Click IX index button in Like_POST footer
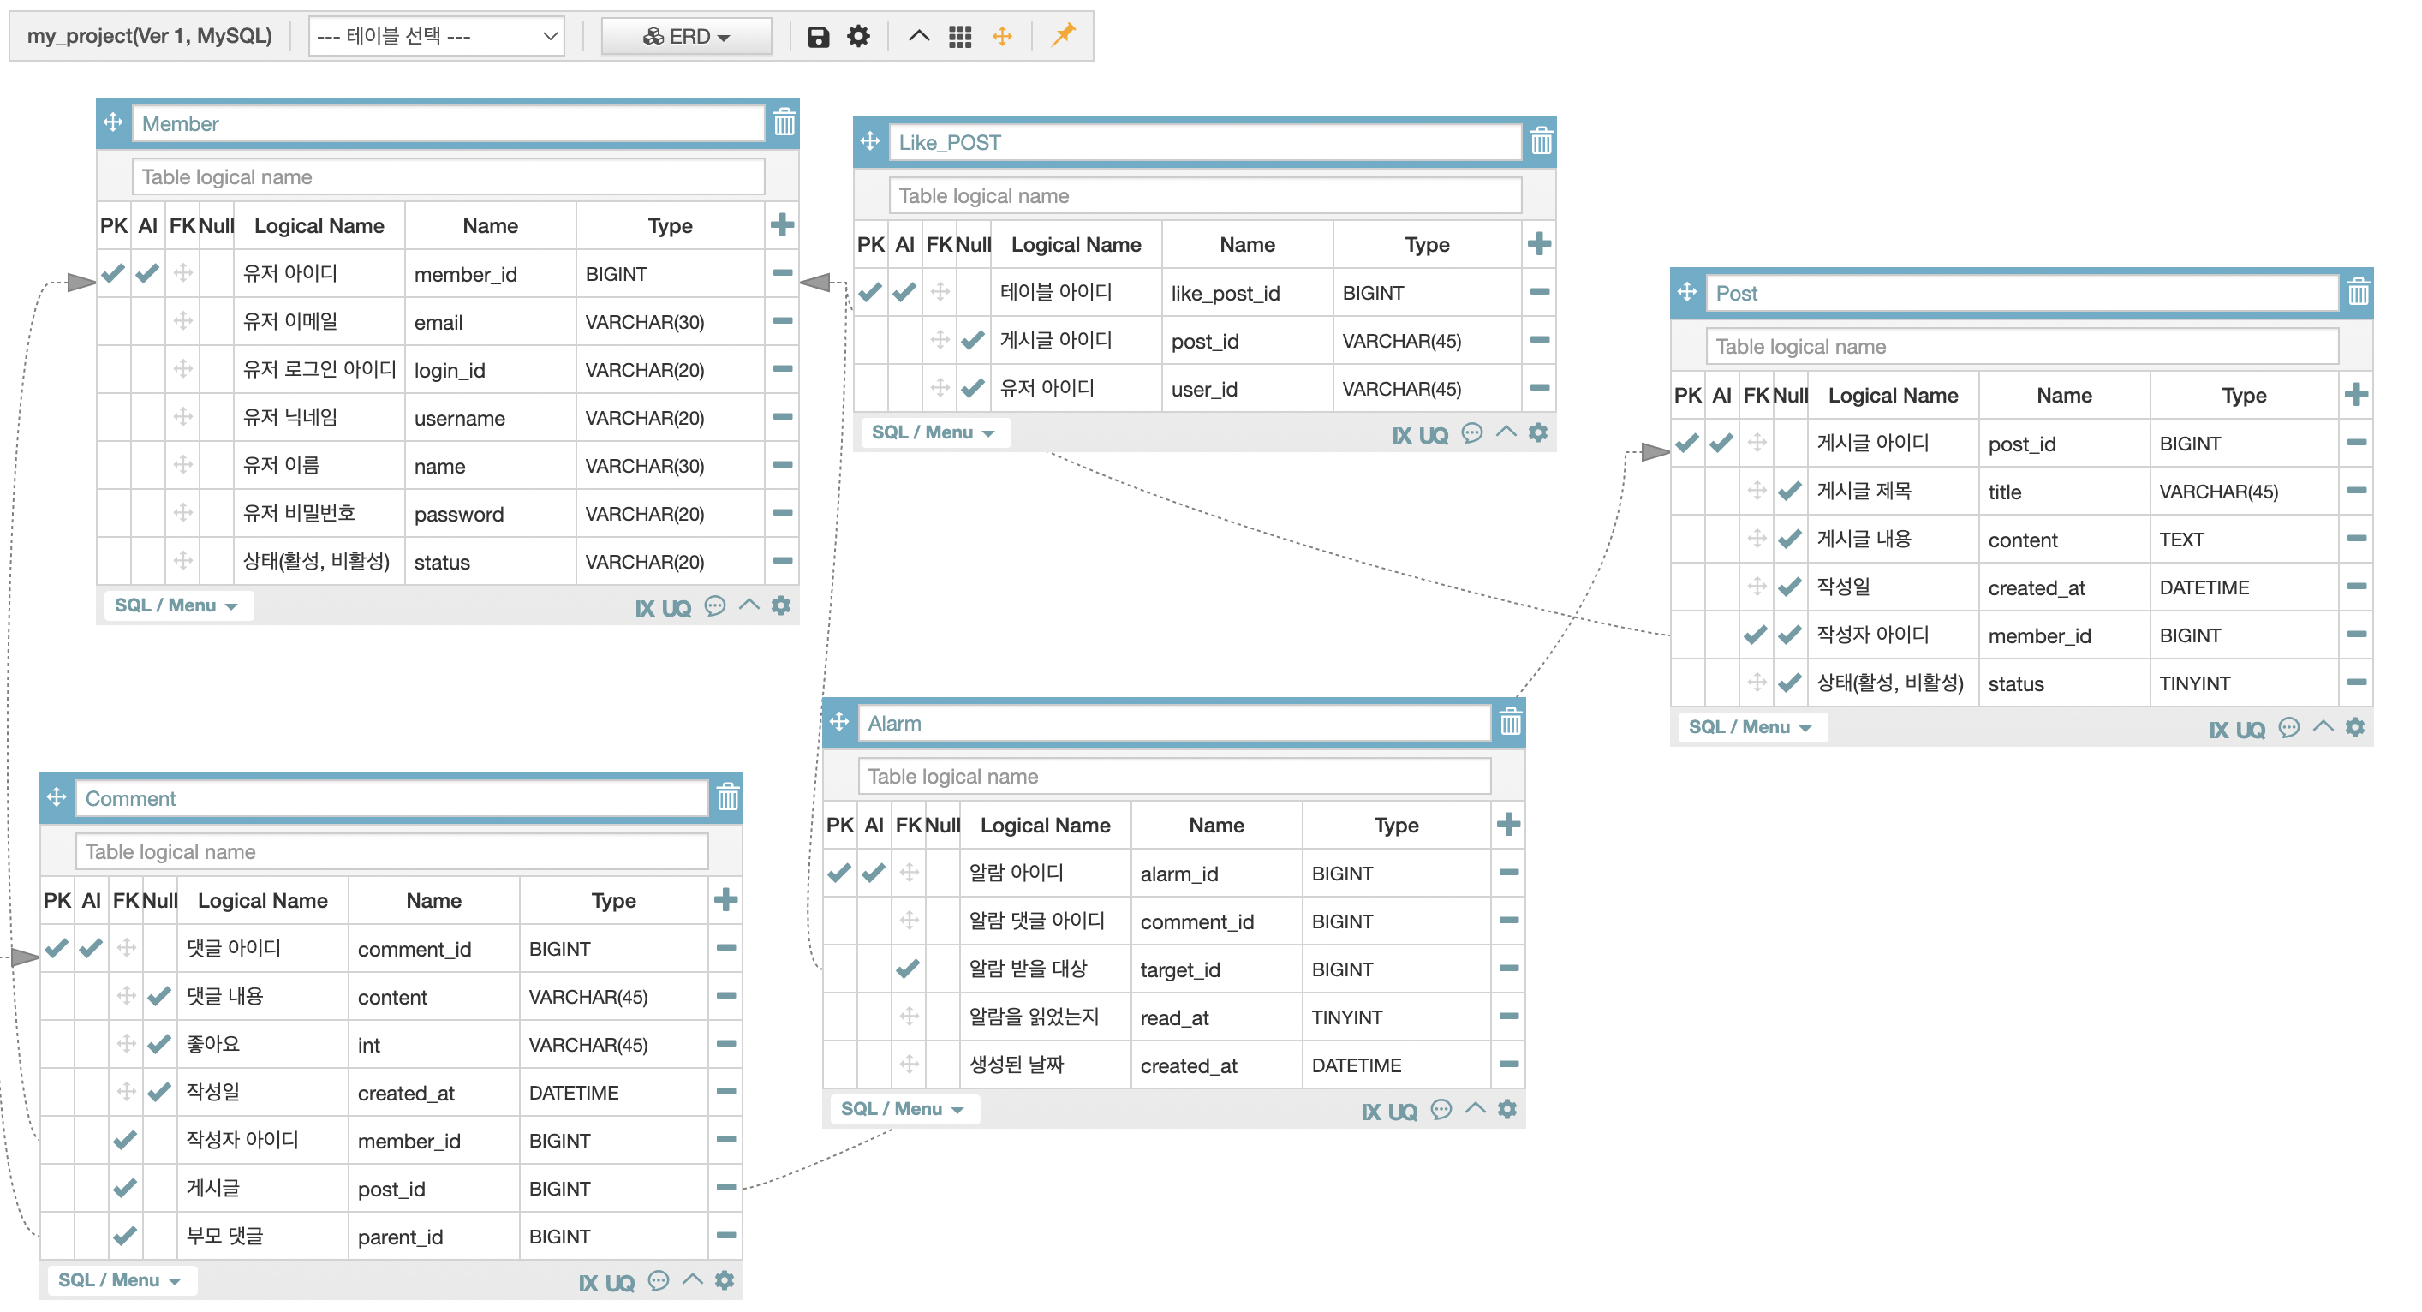This screenshot has width=2422, height=1312. (x=1401, y=434)
